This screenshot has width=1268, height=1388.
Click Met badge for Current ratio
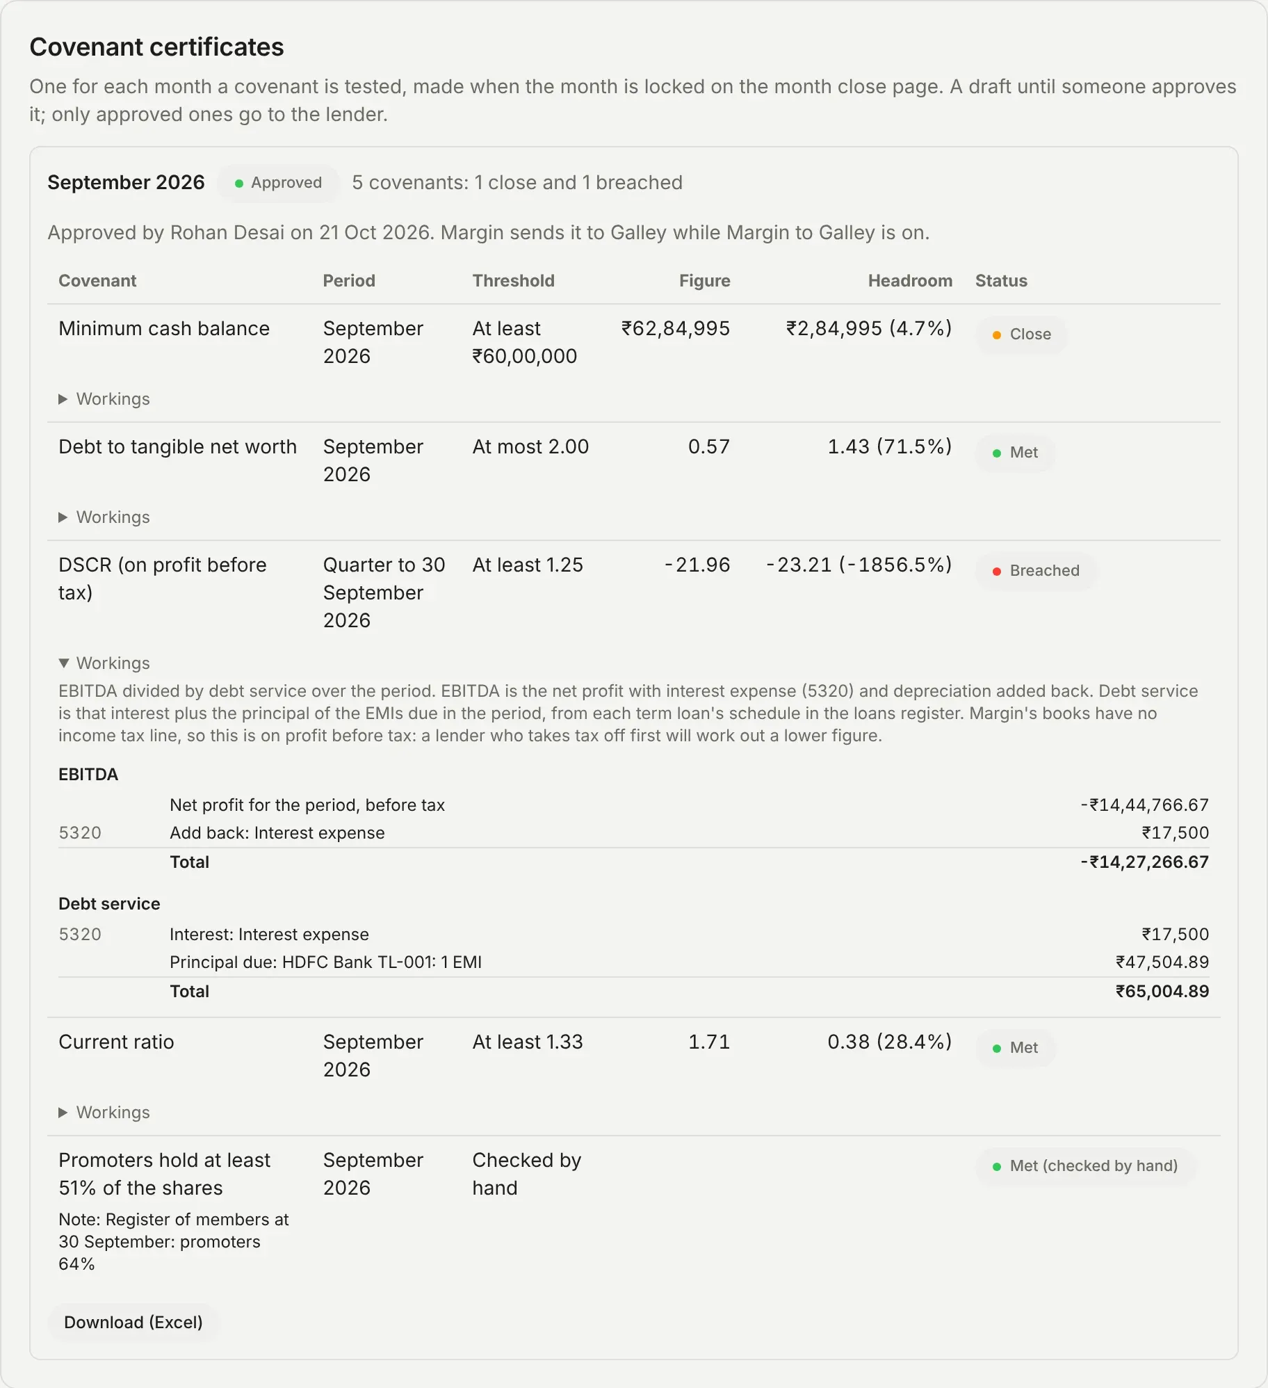coord(1015,1048)
